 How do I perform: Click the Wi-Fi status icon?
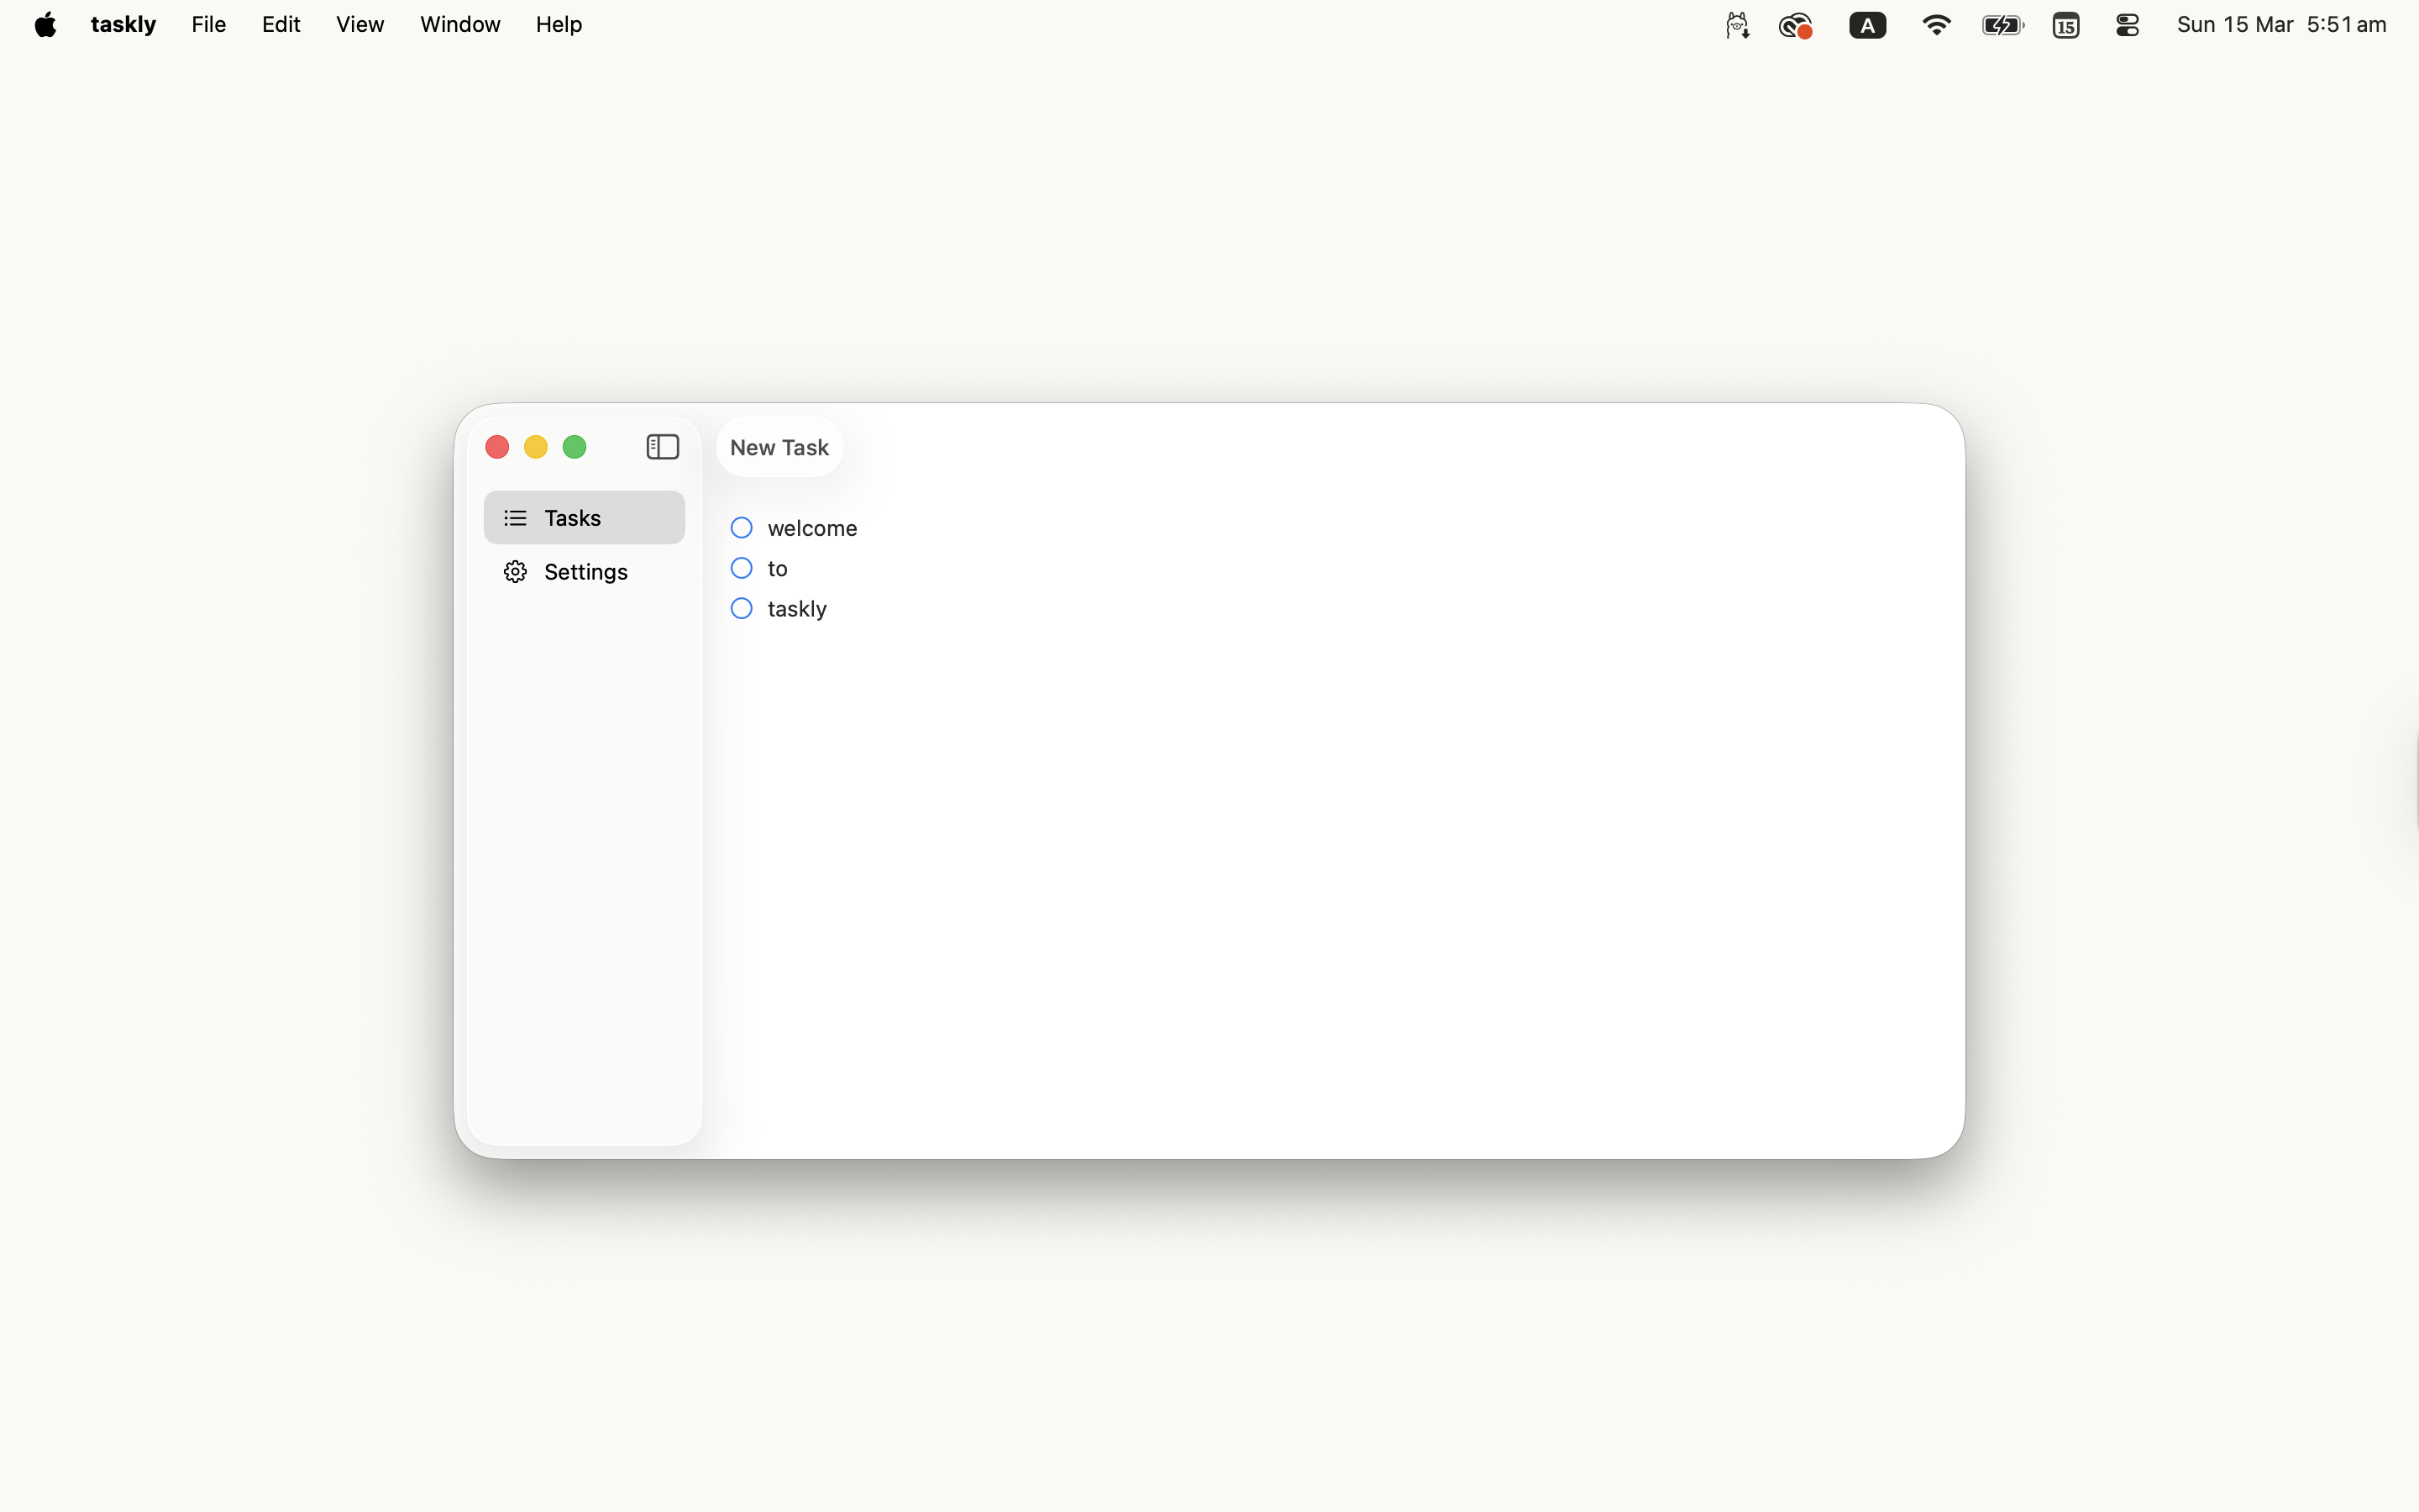1935,24
